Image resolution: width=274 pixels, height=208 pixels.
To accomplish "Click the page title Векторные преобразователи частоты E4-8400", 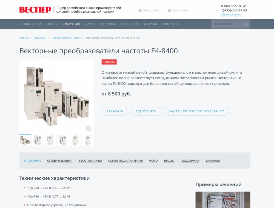I will pyautogui.click(x=99, y=51).
